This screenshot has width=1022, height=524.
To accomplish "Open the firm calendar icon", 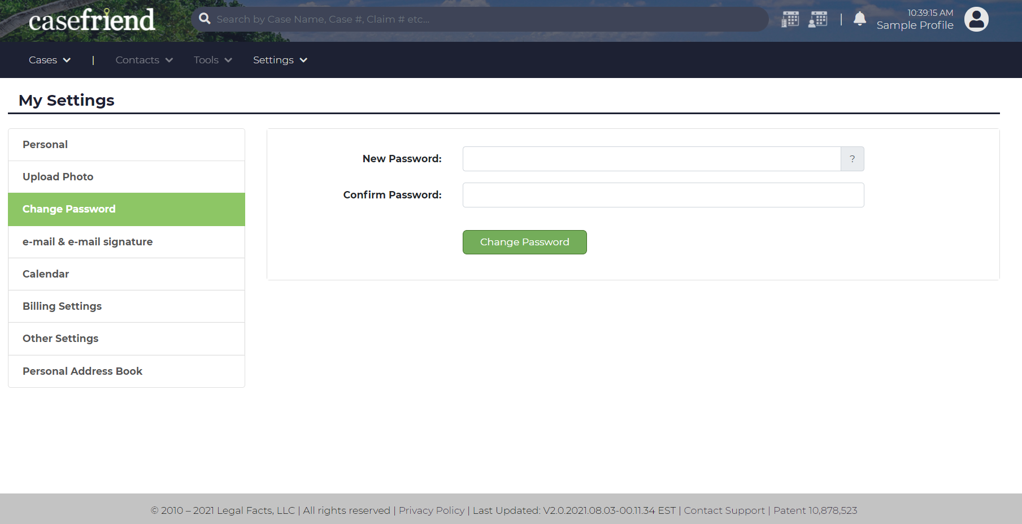I will (790, 19).
